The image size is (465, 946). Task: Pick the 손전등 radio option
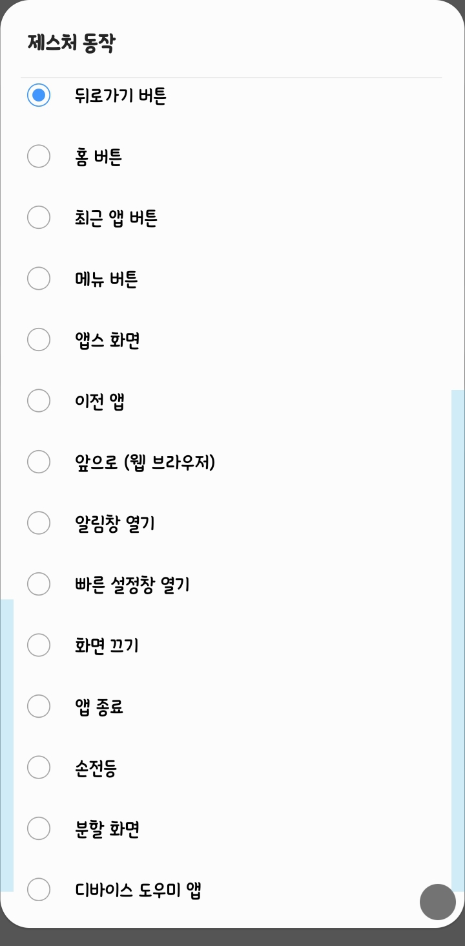39,768
